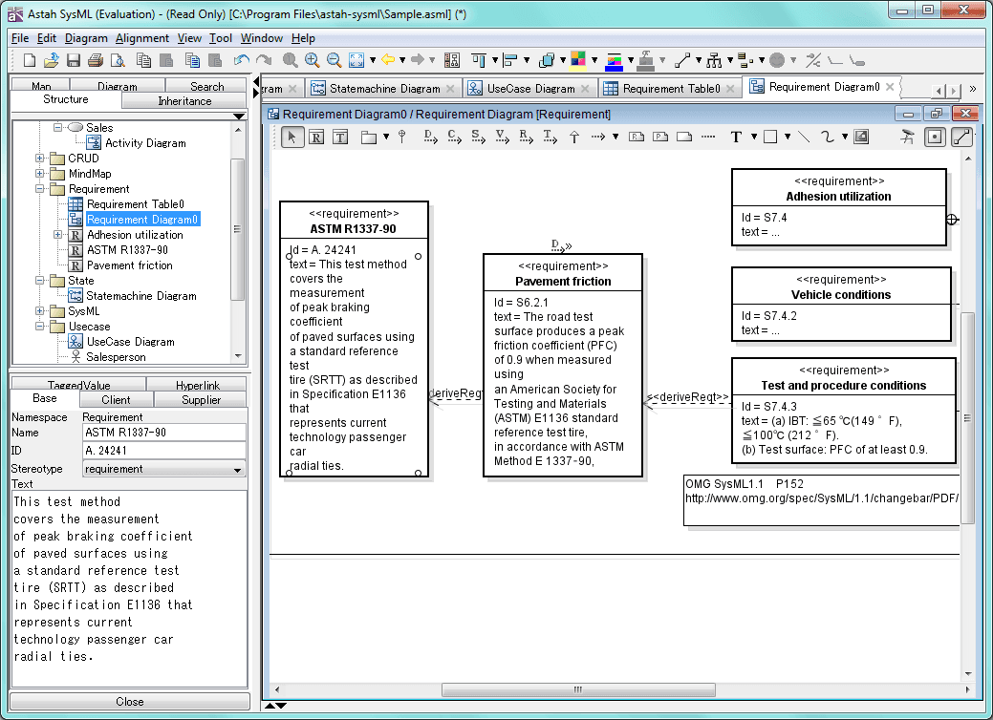Toggle the target-square mode button
This screenshot has height=720, width=993.
pos(935,137)
